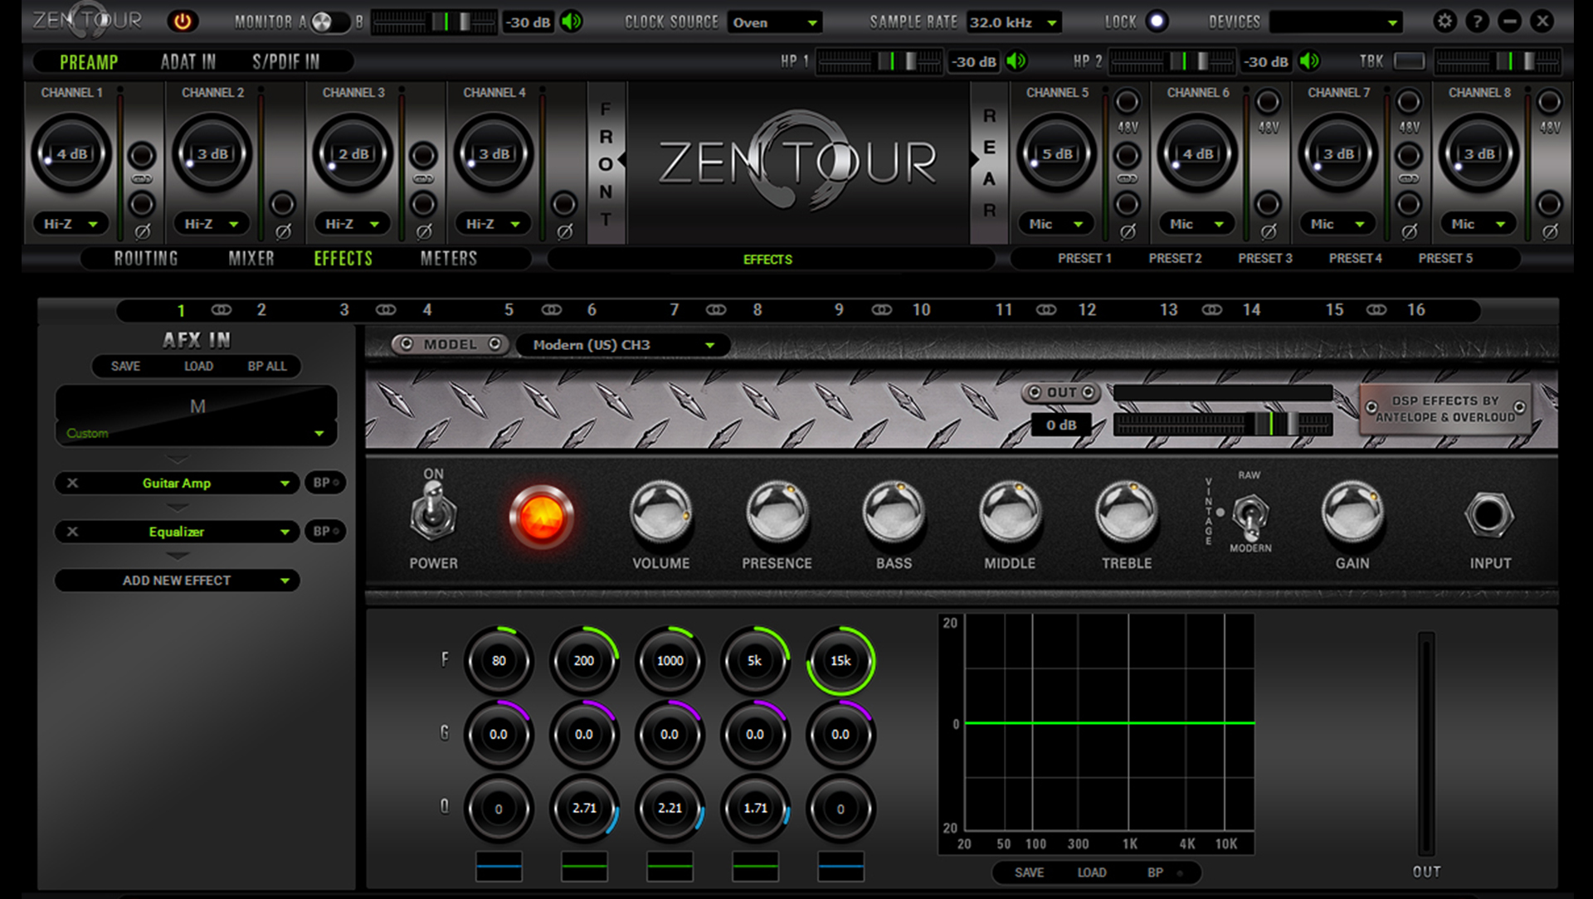The width and height of the screenshot is (1593, 899).
Task: Switch to the MIXER tab
Action: point(251,258)
